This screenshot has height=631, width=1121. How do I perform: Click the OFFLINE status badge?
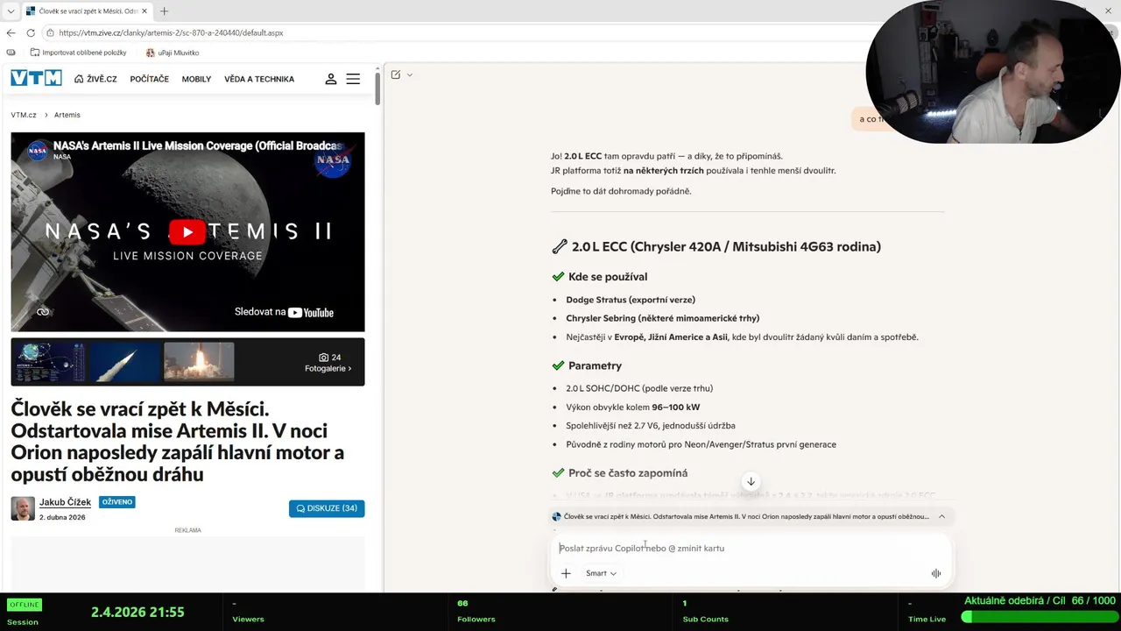point(25,605)
